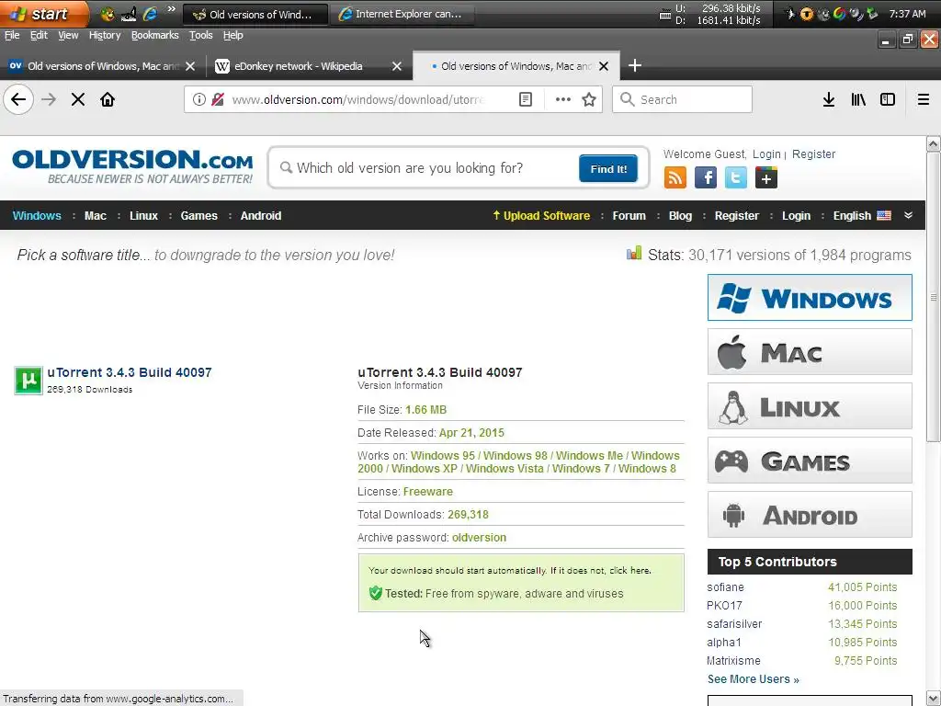
Task: Click the RSS feed orange icon
Action: (x=675, y=177)
